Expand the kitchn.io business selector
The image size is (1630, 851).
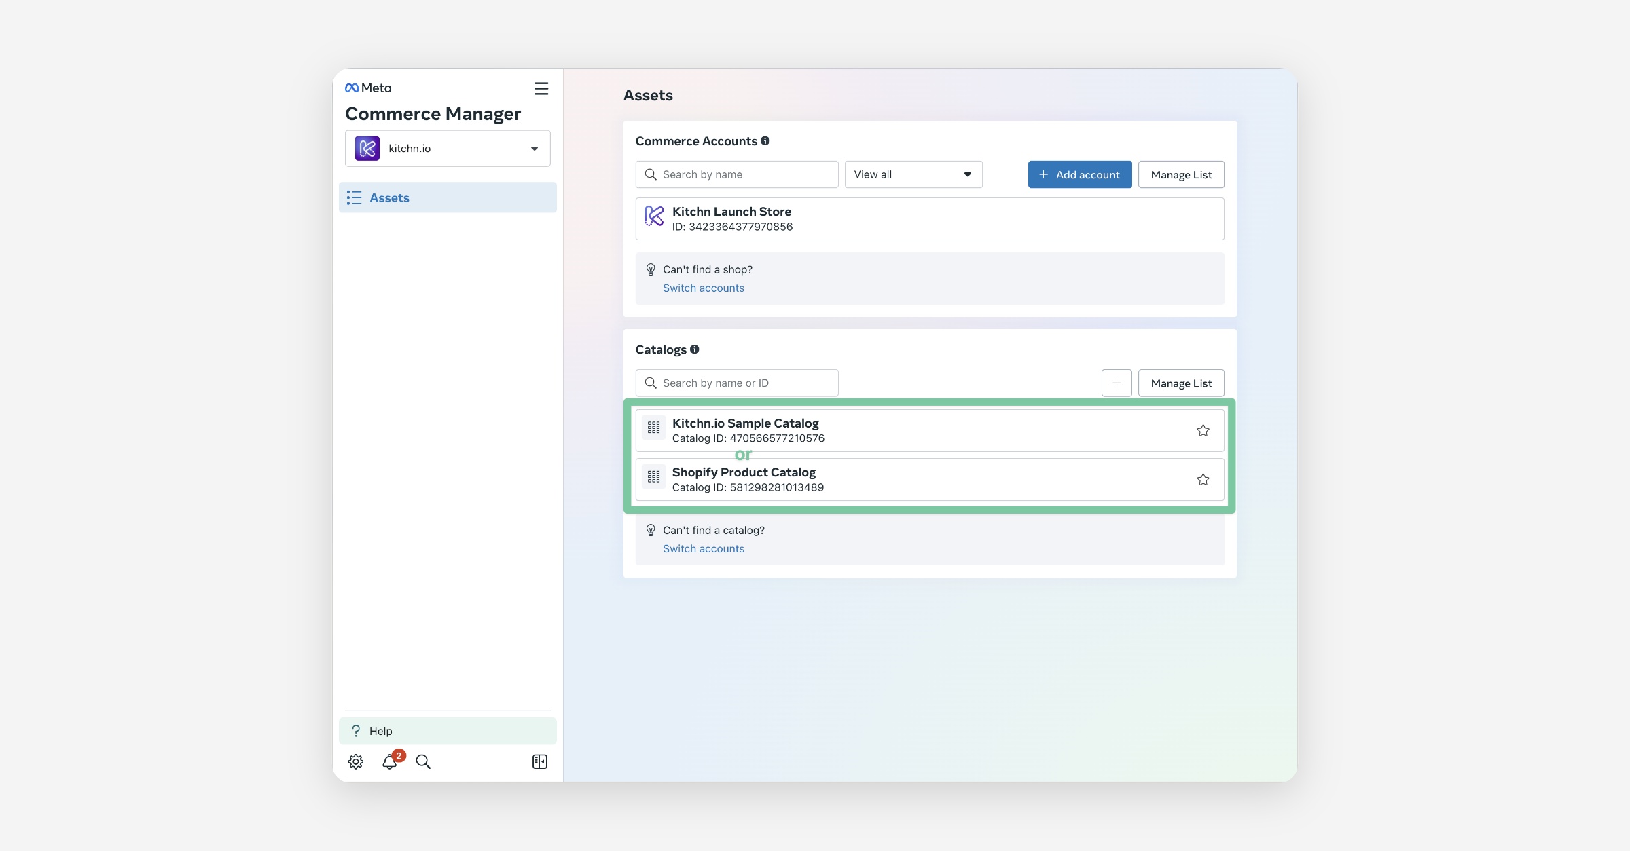[x=448, y=149]
